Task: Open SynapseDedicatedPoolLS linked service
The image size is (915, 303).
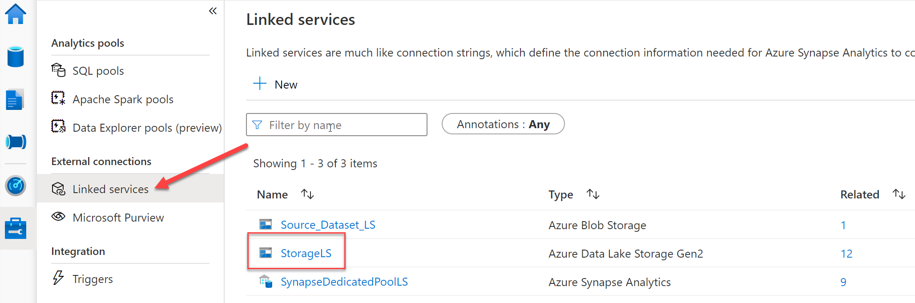Action: coord(344,282)
